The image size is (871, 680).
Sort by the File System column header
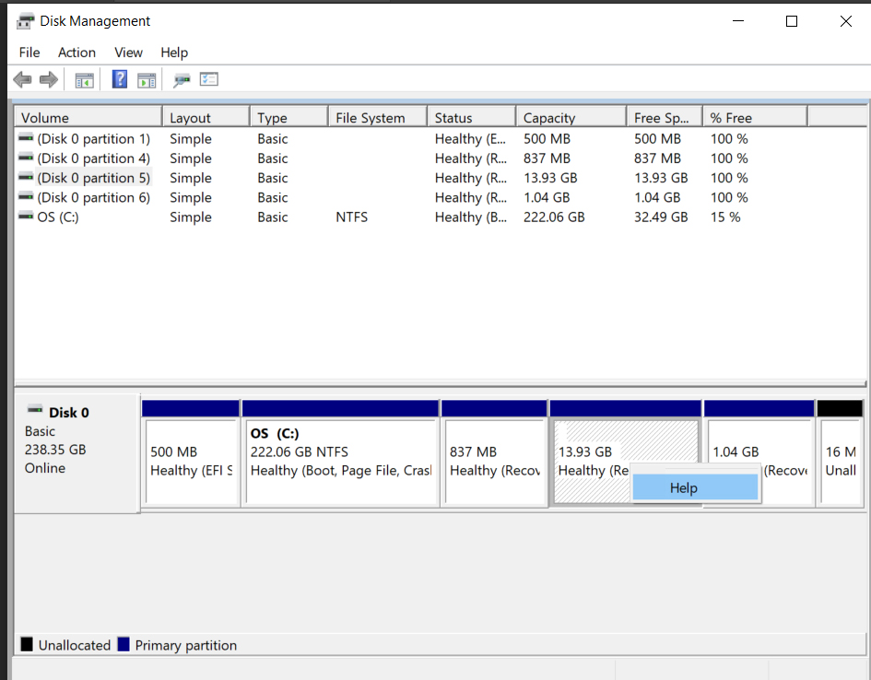(x=378, y=118)
